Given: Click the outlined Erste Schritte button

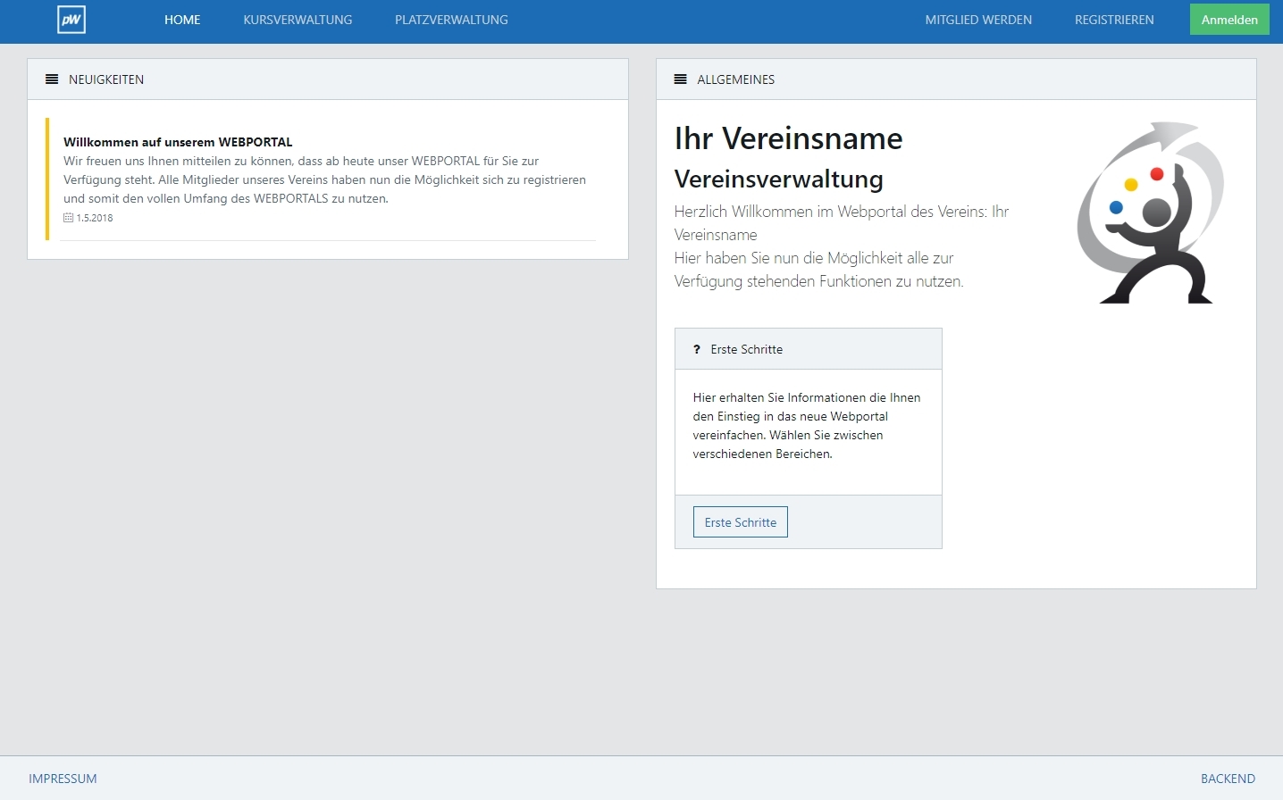Looking at the screenshot, I should 740,522.
